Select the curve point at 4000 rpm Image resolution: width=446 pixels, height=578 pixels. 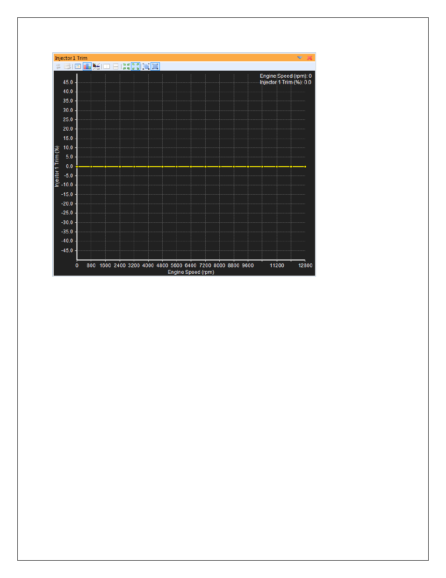[x=148, y=167]
